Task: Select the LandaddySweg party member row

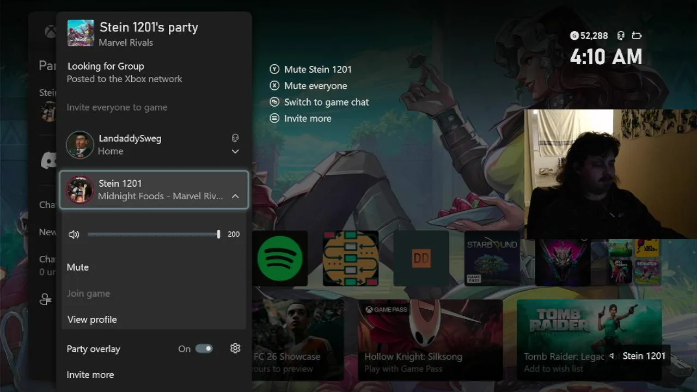Action: tap(154, 145)
